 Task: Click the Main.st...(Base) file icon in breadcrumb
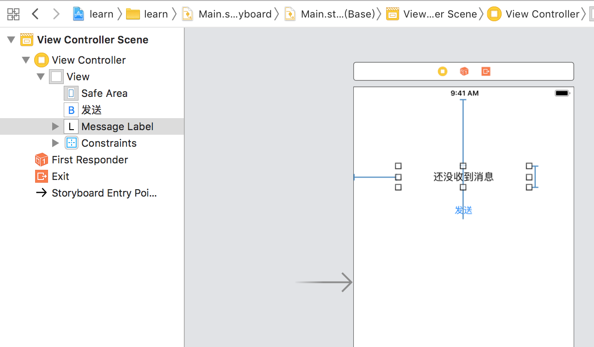(290, 14)
